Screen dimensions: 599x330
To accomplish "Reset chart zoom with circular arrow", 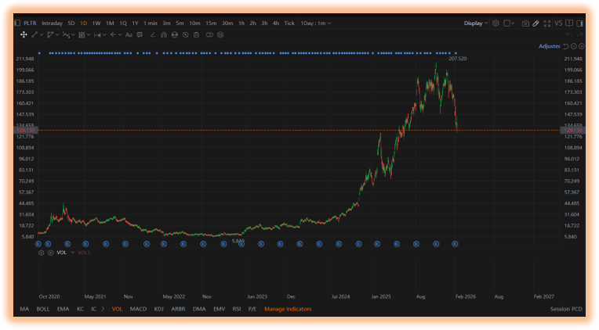I will [566, 46].
